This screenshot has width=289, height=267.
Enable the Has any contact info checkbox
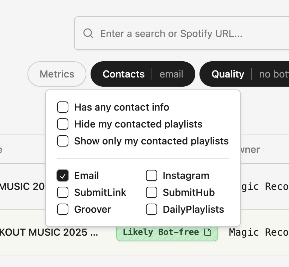tap(63, 107)
